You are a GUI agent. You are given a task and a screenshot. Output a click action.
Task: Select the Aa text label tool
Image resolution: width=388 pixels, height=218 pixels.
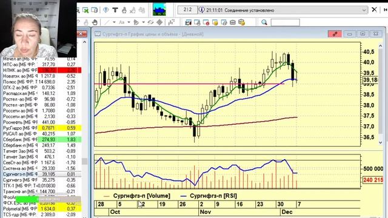point(121,22)
